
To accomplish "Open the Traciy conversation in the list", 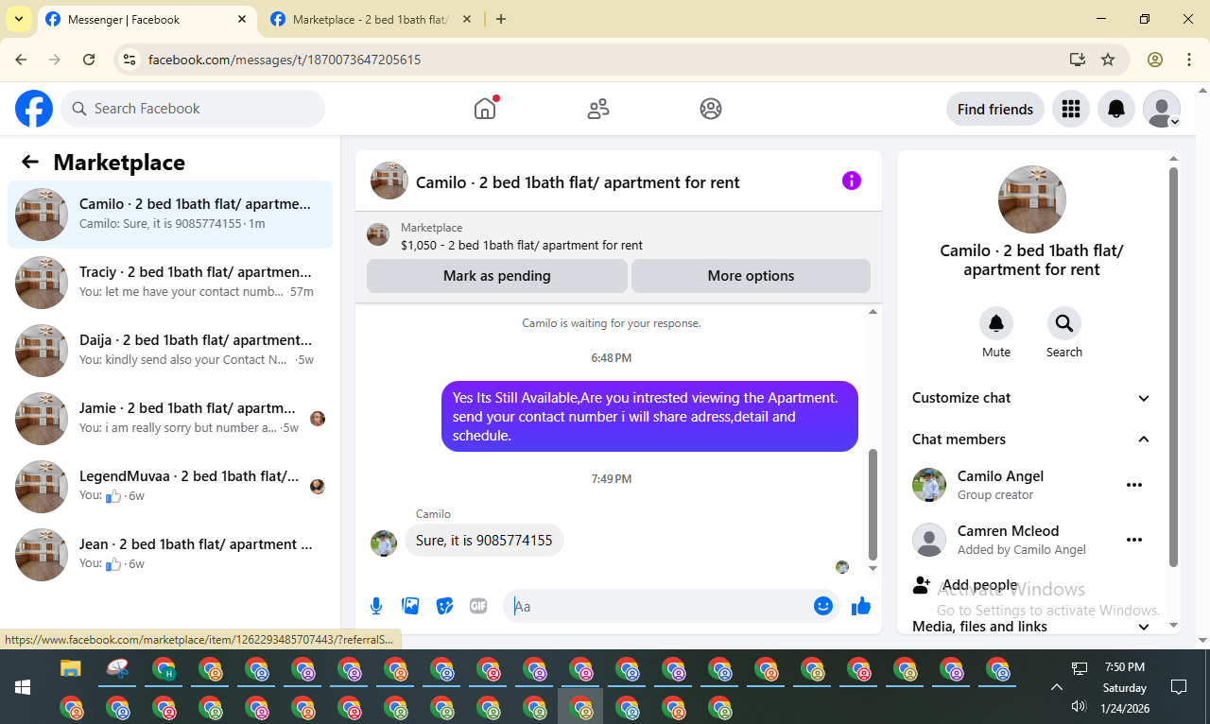I will [170, 283].
